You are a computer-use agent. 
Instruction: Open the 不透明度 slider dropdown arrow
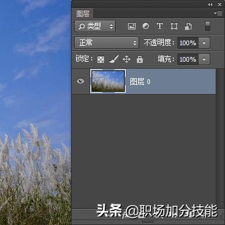[204, 43]
